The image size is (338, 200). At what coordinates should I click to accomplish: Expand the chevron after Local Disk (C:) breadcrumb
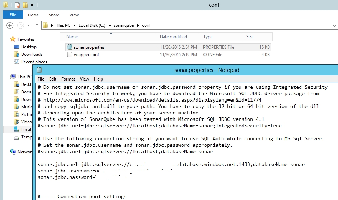pyautogui.click(x=109, y=25)
